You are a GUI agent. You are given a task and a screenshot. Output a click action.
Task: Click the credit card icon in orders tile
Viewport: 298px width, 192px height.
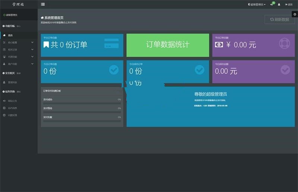(111, 43)
